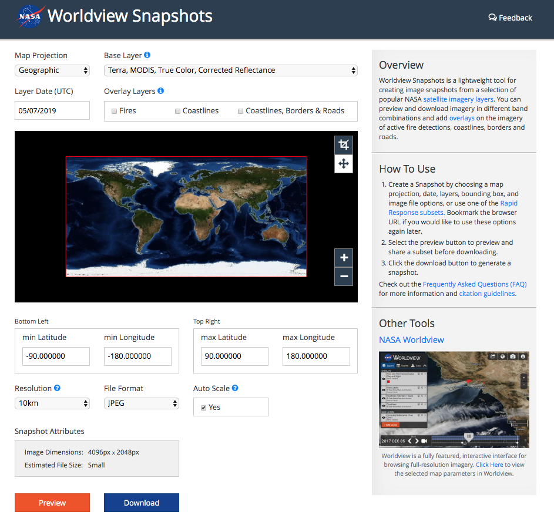The image size is (554, 525).
Task: Click the min Longitude input field
Action: (138, 356)
